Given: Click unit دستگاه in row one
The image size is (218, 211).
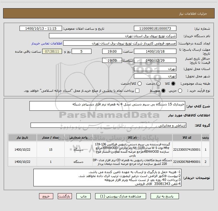Looking at the screenshot, I should [78, 150].
